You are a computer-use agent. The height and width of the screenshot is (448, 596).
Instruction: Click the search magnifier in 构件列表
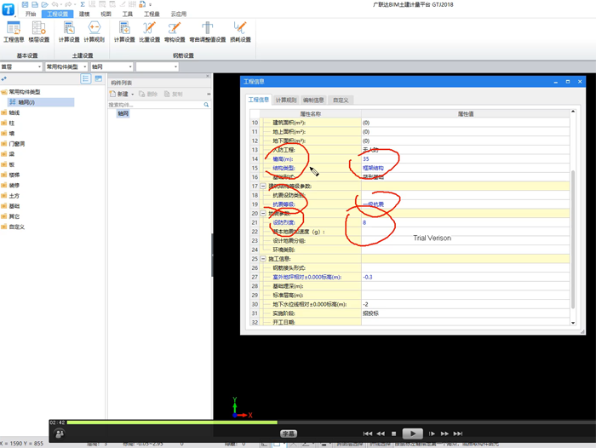(x=206, y=105)
